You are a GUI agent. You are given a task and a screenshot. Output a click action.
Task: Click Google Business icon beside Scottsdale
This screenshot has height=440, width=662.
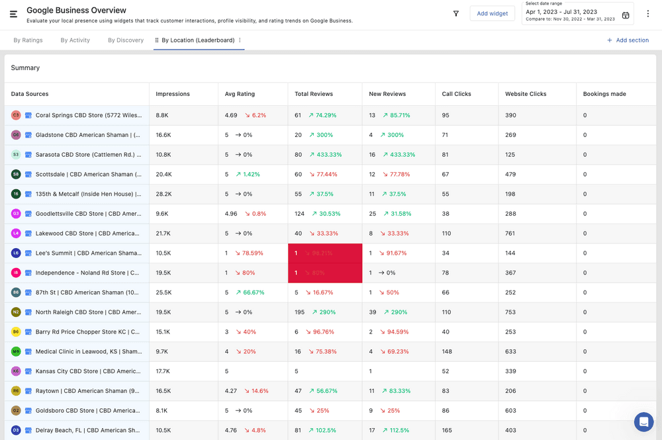(28, 175)
